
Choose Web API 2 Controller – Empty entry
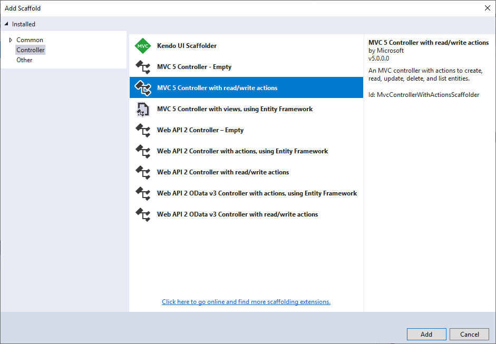click(x=246, y=130)
